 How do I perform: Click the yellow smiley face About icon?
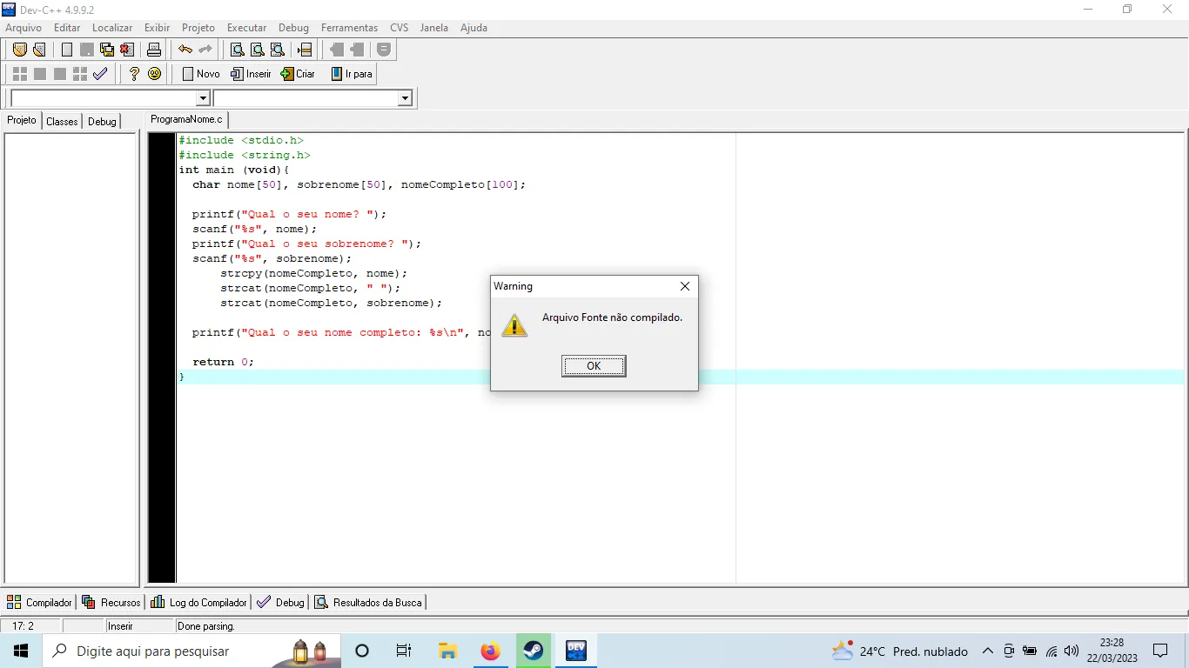tap(154, 74)
